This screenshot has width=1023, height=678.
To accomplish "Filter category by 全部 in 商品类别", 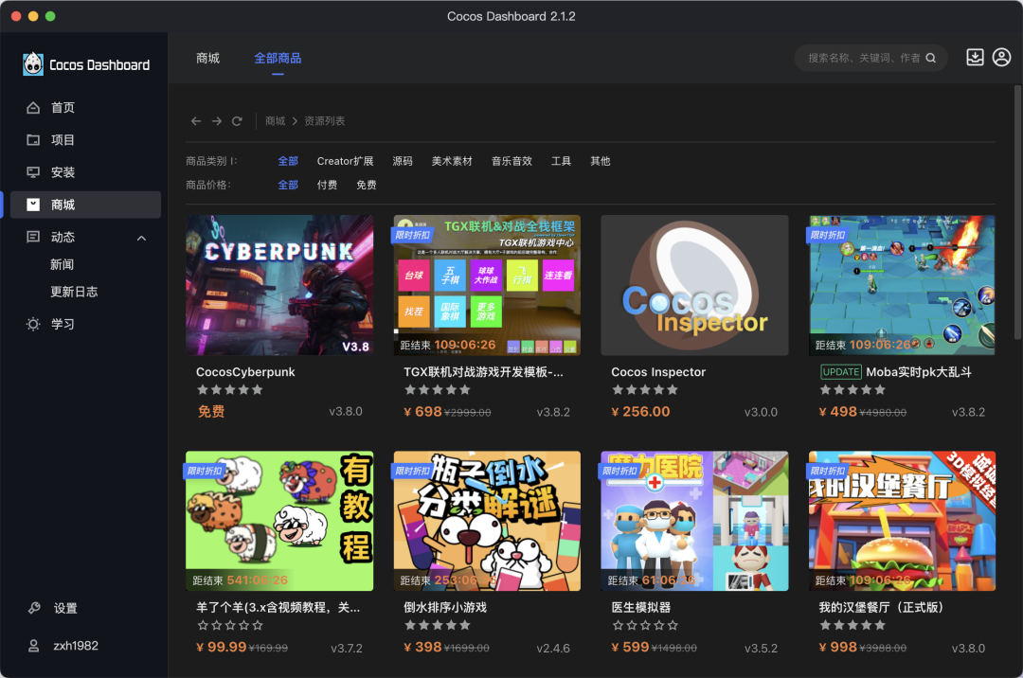I will click(x=288, y=161).
